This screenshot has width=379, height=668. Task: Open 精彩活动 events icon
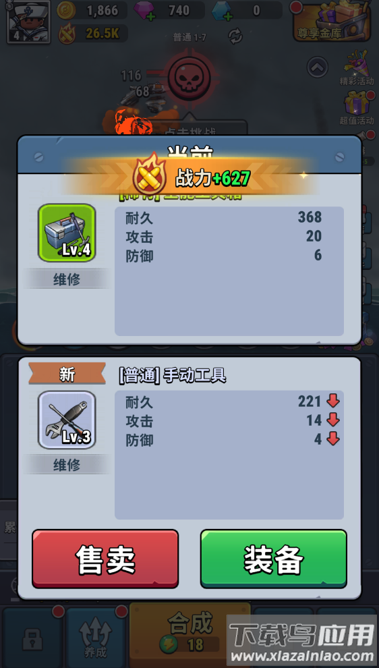357,68
